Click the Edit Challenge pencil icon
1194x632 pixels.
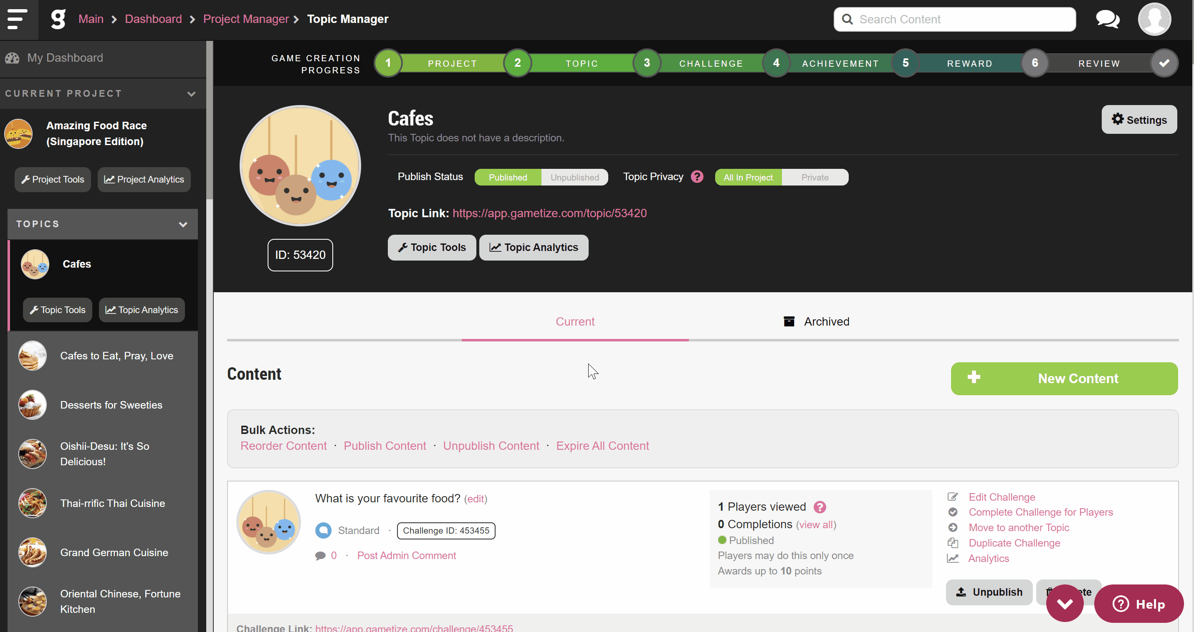coord(953,497)
